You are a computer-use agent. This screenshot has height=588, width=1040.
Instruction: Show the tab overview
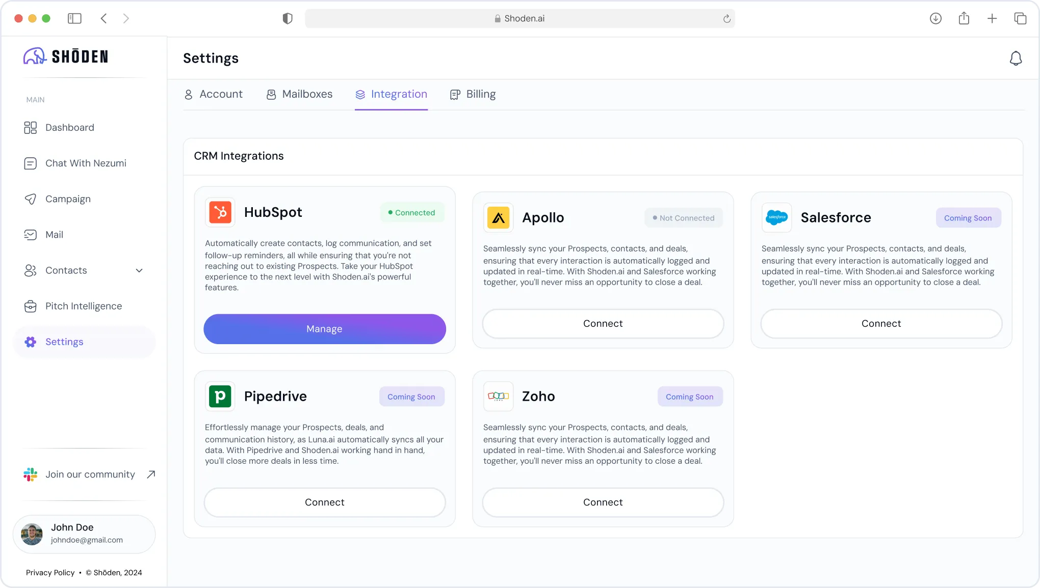coord(1020,18)
